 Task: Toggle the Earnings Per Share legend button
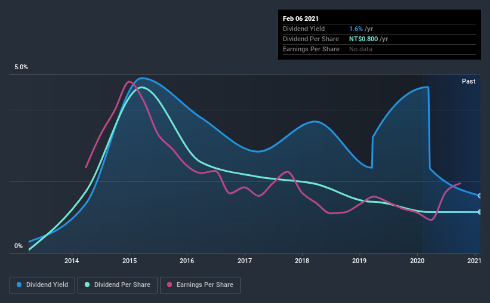coord(201,285)
